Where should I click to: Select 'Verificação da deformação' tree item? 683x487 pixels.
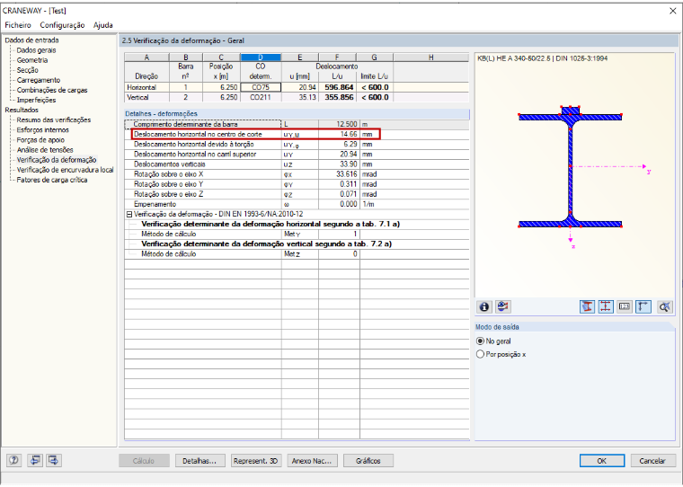(57, 160)
